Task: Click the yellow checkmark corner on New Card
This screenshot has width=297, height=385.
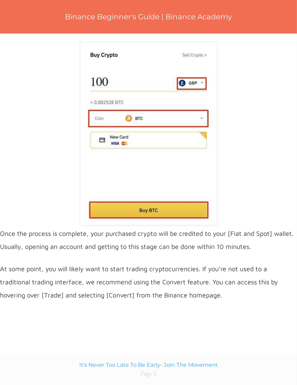Action: click(204, 135)
